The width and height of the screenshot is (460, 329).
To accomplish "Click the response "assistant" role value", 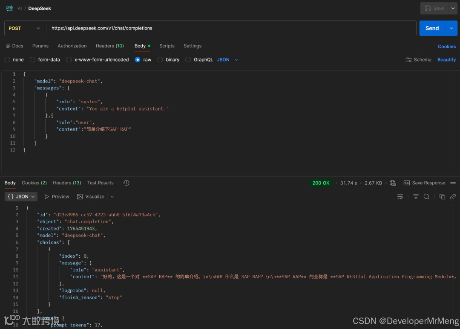I will [107, 270].
